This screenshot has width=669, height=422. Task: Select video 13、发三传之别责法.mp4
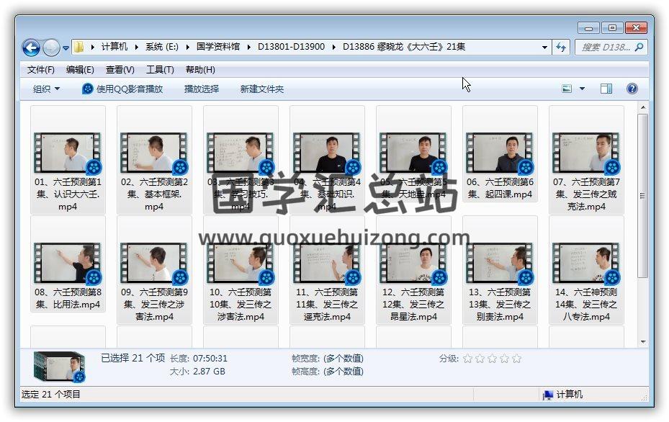[500, 269]
